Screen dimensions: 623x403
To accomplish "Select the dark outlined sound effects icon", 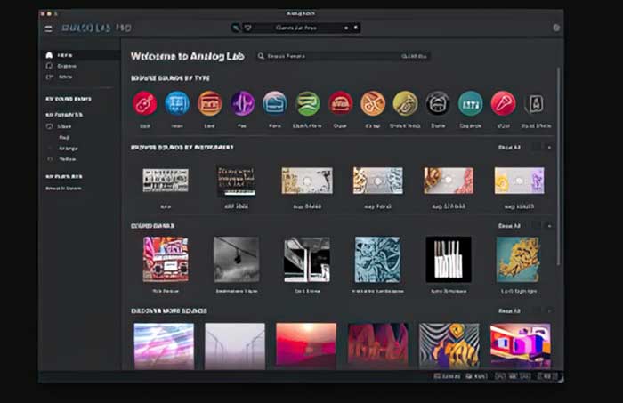I will [536, 103].
